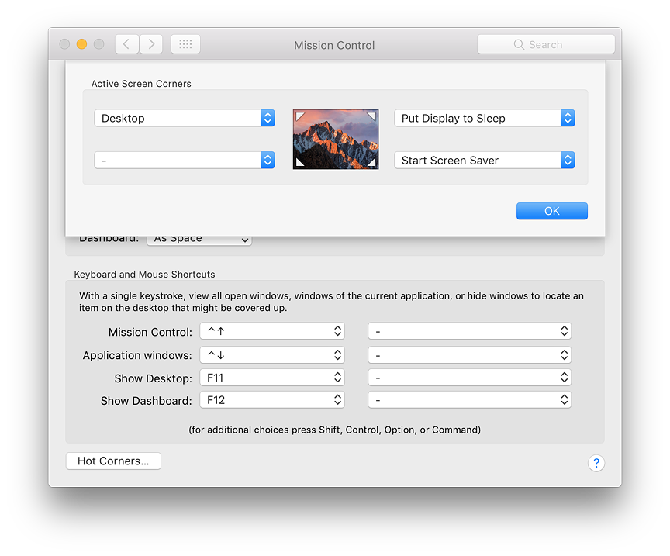Open the Mission Control mouse shortcut dropdown
670x556 pixels.
coord(470,331)
